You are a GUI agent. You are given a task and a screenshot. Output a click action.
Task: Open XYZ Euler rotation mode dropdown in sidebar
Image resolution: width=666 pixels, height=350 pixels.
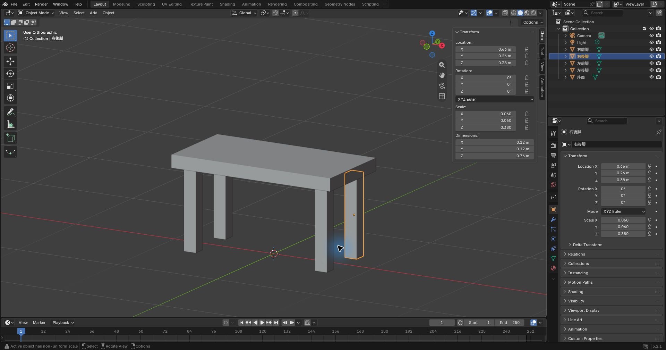click(494, 99)
